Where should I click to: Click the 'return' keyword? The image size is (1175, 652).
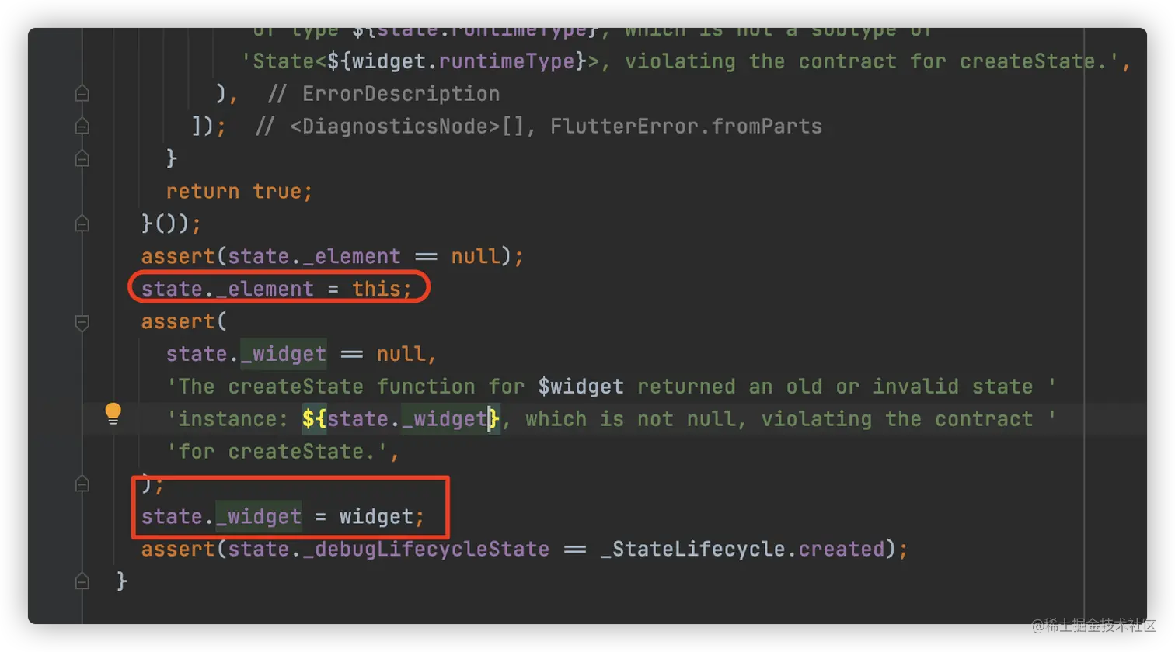[202, 192]
